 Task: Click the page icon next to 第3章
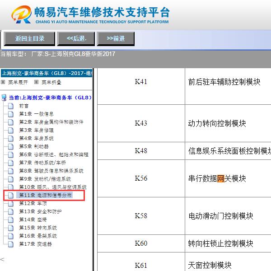[x=11, y=130]
